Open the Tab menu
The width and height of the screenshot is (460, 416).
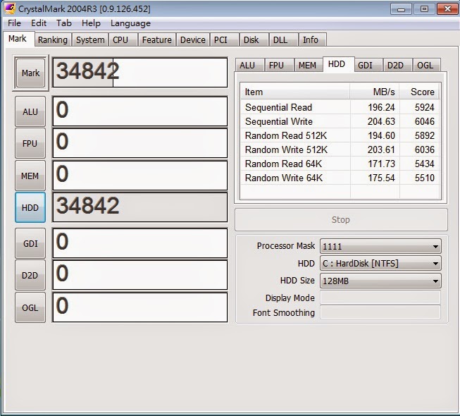tap(64, 23)
